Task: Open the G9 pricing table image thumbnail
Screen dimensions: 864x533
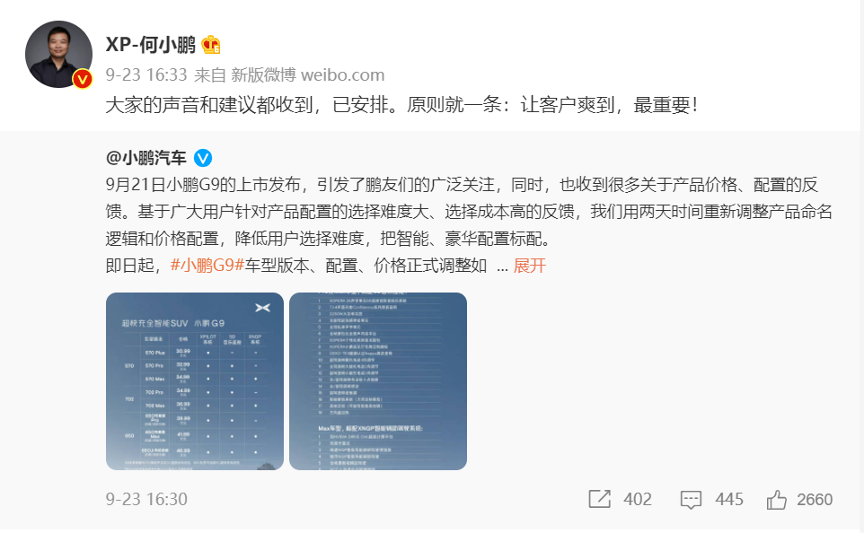Action: (195, 381)
